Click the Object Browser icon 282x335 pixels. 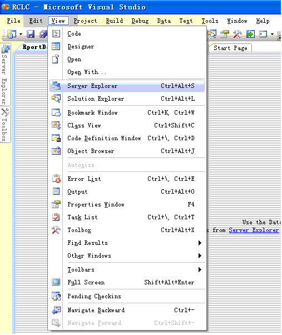point(56,151)
